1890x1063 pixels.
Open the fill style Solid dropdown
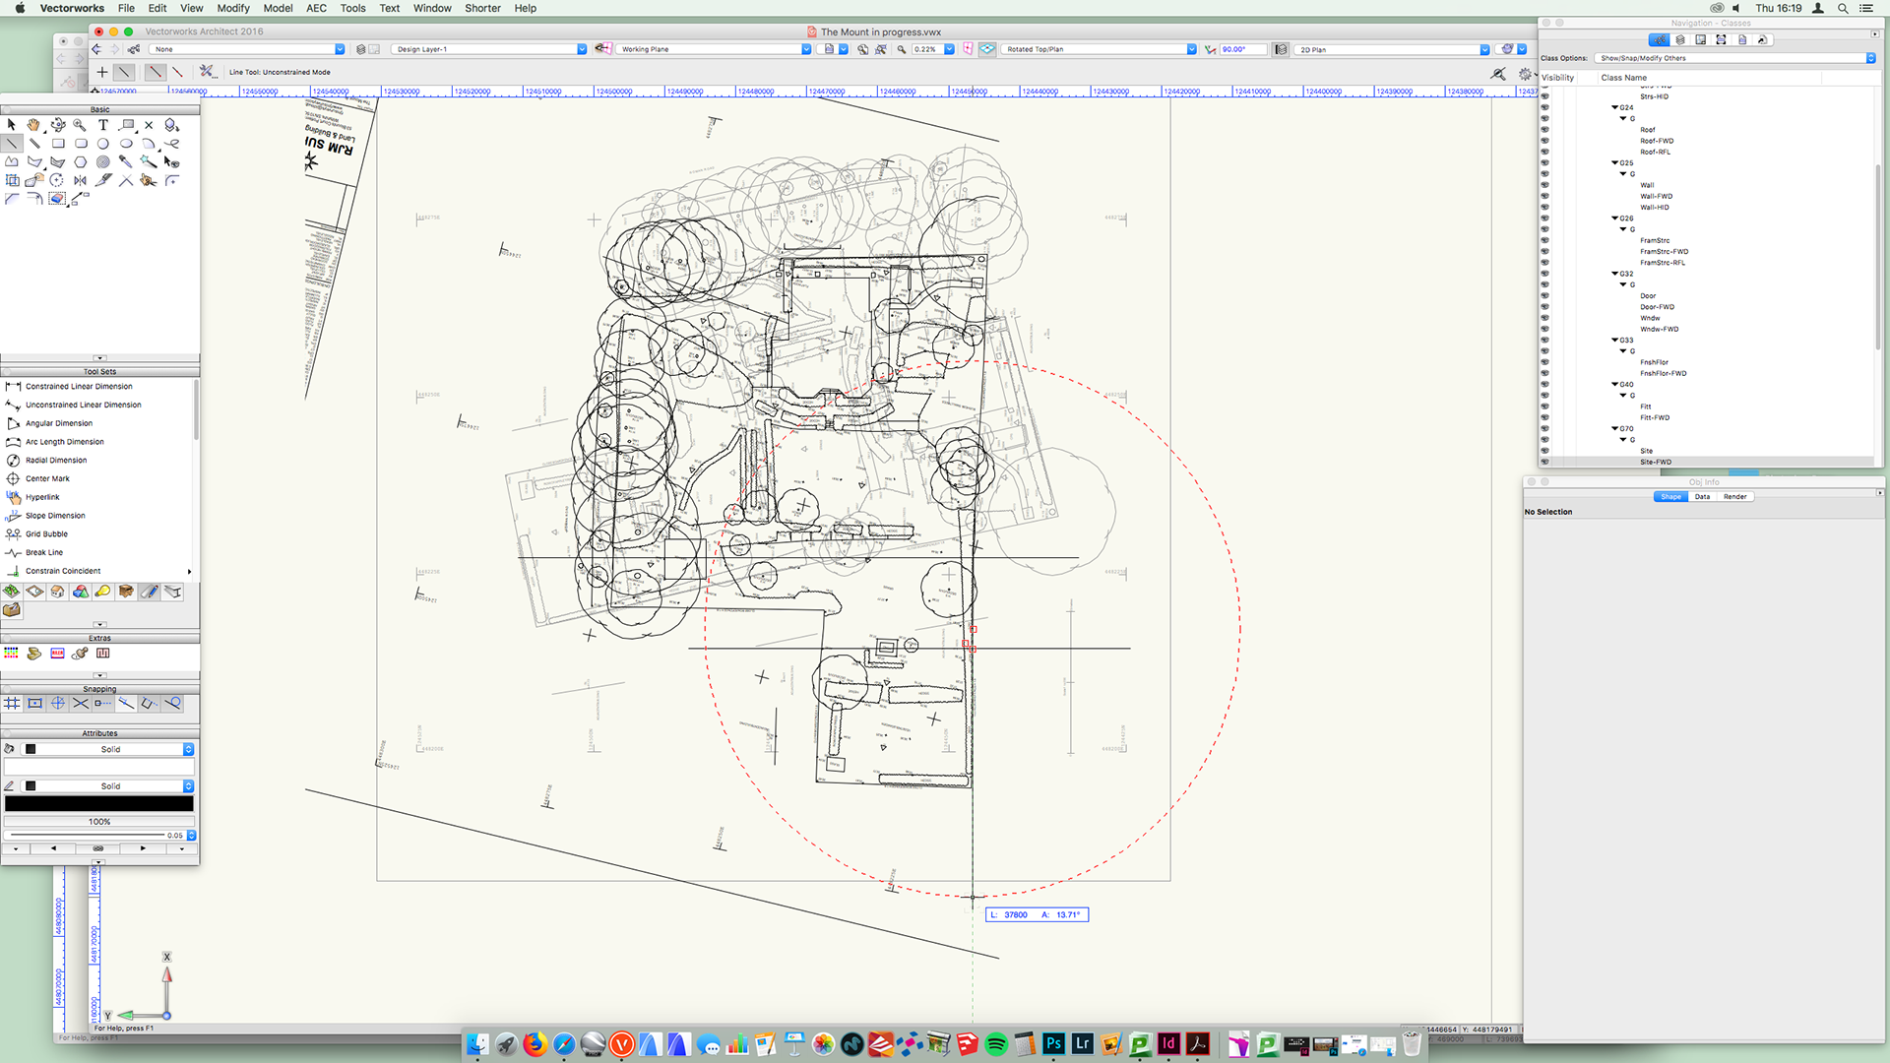click(109, 749)
